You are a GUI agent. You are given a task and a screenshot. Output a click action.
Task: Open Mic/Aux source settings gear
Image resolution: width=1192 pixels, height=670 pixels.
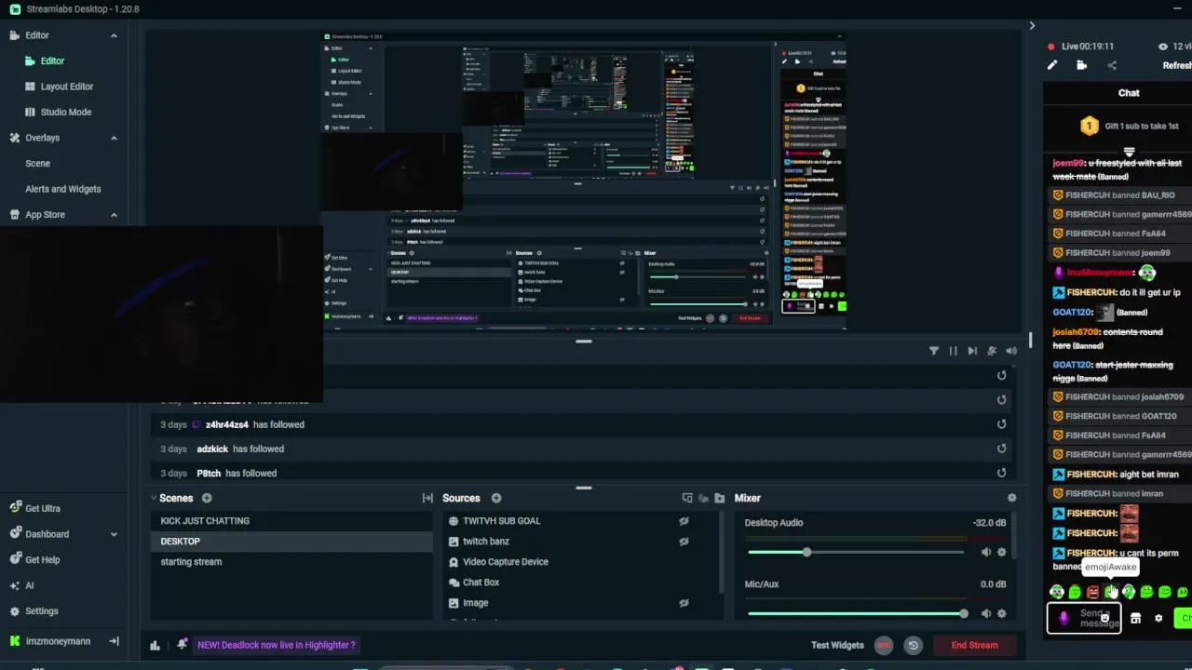[x=1002, y=613]
